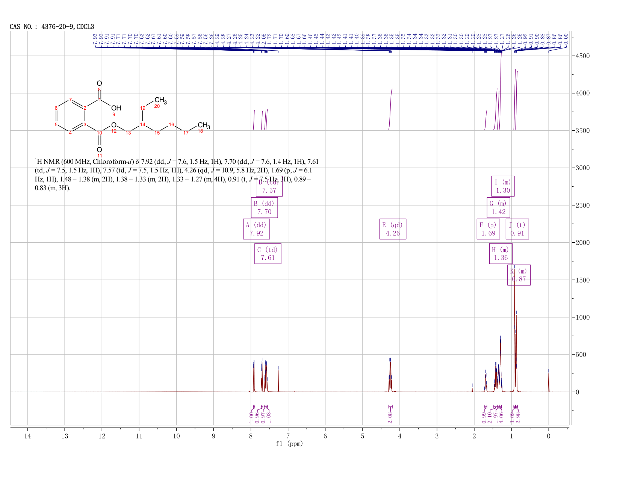Click the 4.06 integral value label
Image resolution: width=620 pixels, height=479 pixels.
(501, 417)
